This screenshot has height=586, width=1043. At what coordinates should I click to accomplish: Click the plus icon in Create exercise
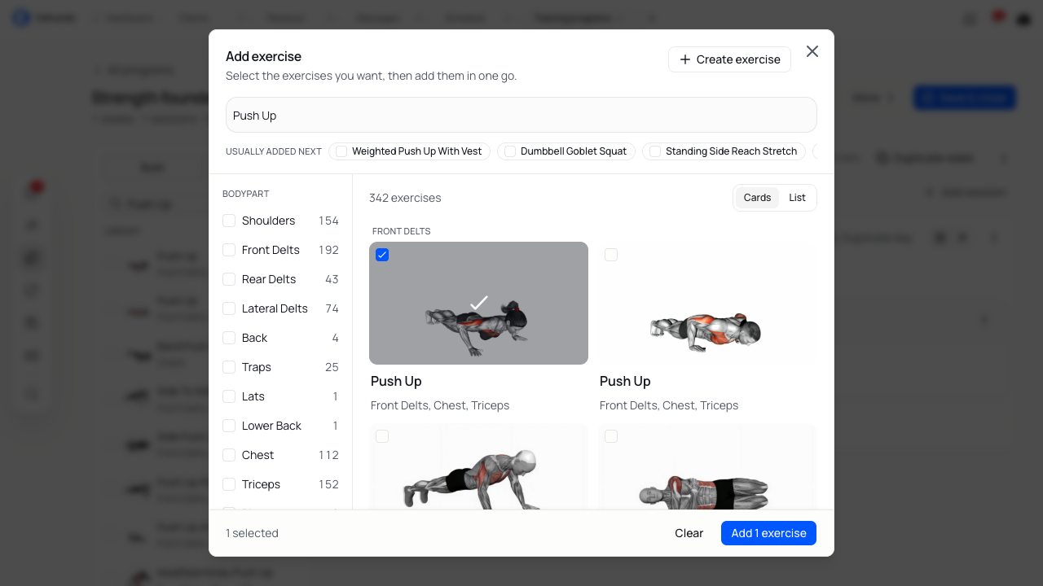click(x=685, y=59)
